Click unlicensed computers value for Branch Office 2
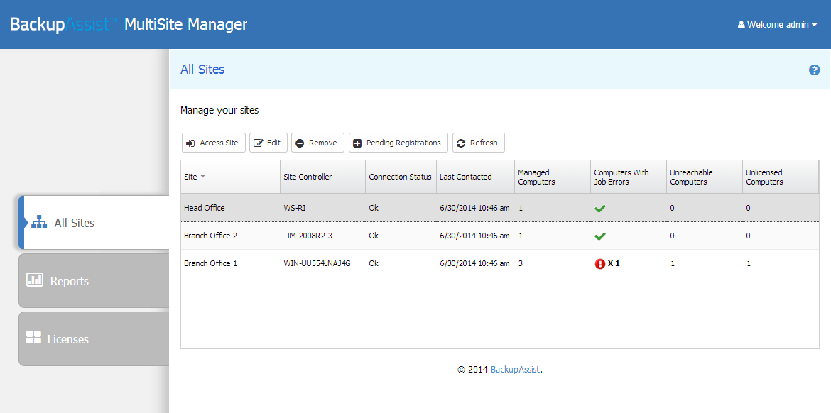The image size is (831, 413). pyautogui.click(x=749, y=236)
